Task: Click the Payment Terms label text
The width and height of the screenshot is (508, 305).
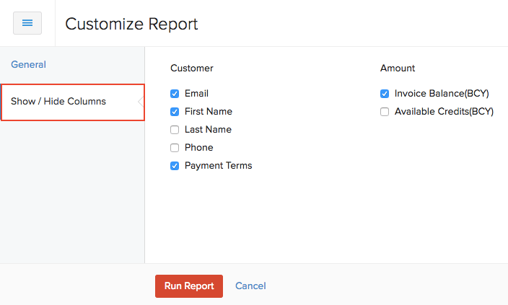Action: pos(218,166)
